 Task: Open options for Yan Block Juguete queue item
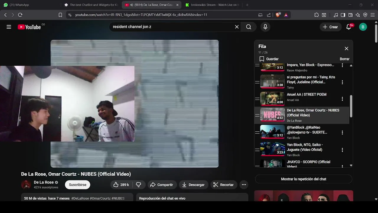point(342,150)
